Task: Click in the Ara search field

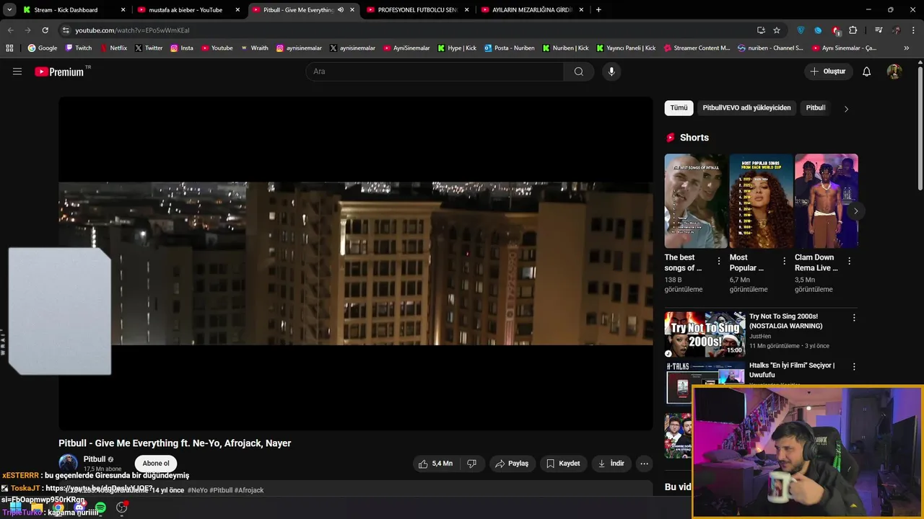Action: (435, 71)
